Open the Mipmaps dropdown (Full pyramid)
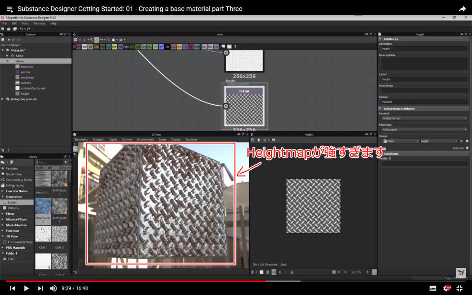The image size is (472, 295). [x=424, y=129]
